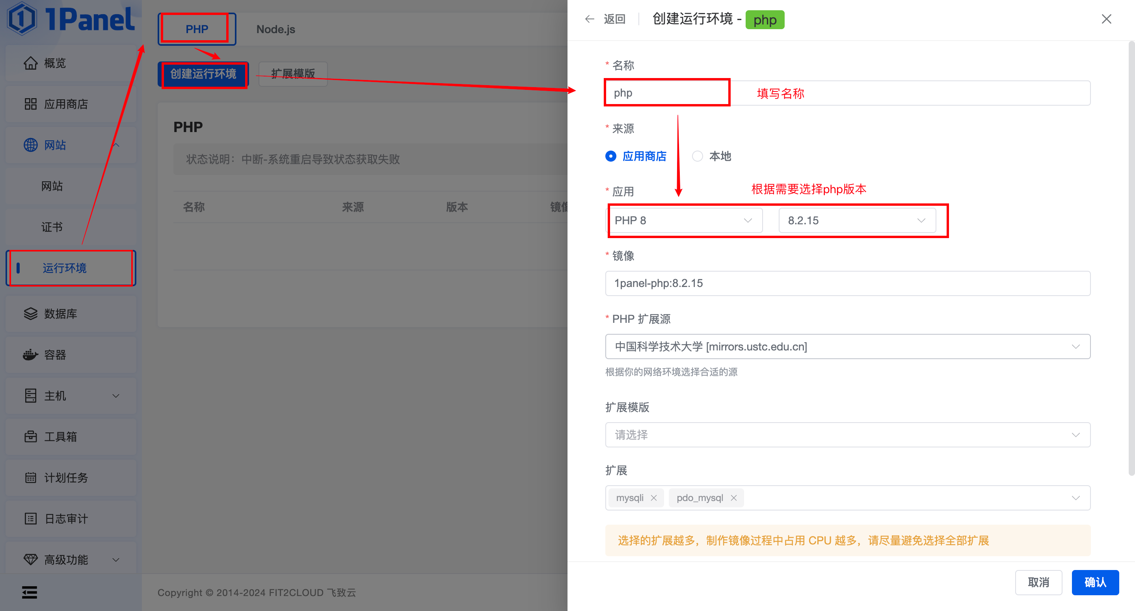
Task: Click the 确认 button
Action: [1095, 582]
